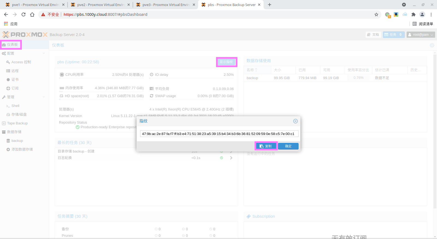Open the dashboard settings gear

(432, 45)
